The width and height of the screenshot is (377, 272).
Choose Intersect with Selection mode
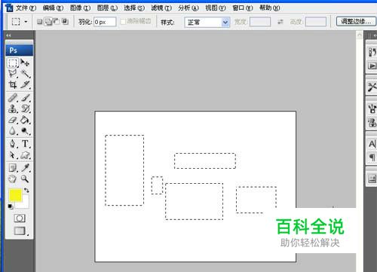point(65,22)
